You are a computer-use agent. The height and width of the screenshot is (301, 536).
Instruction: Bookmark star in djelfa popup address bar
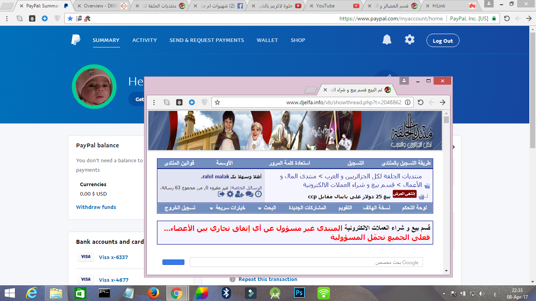point(217,102)
